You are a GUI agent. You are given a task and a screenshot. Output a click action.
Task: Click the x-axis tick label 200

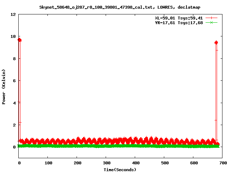[x=78, y=163]
